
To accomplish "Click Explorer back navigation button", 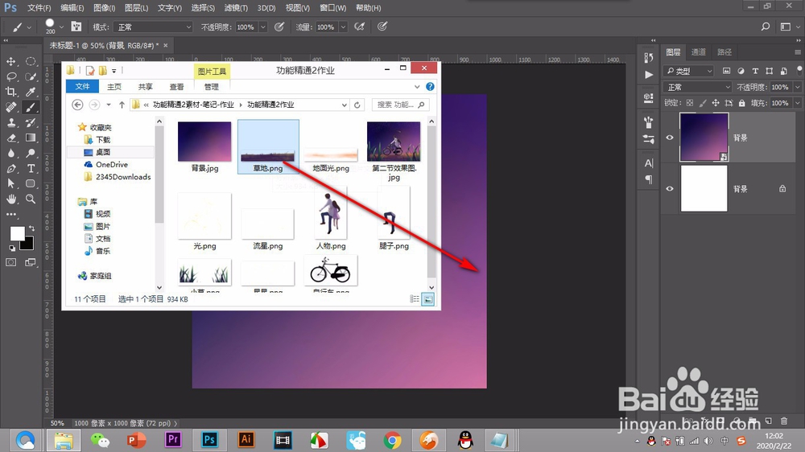I will 77,105.
